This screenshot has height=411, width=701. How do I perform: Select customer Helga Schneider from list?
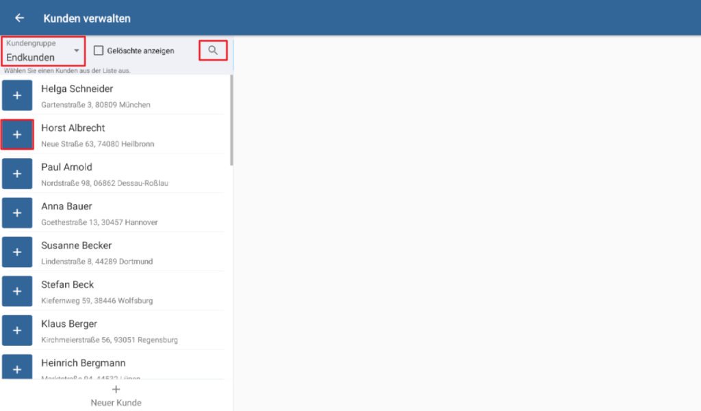pyautogui.click(x=77, y=89)
